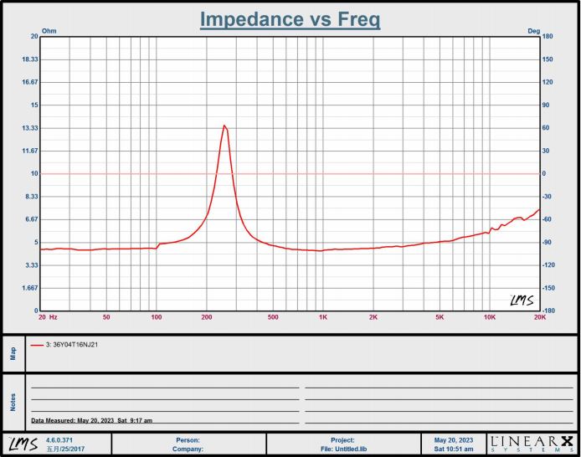Click the '-90' degree axis value
581x457 pixels.
click(x=547, y=242)
